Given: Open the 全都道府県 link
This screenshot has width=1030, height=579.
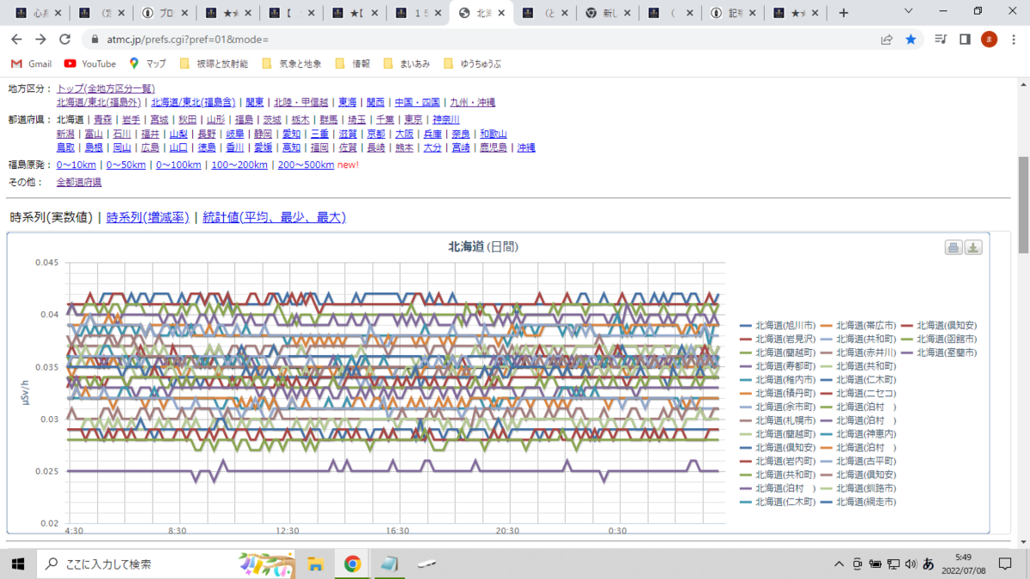Looking at the screenshot, I should (x=79, y=182).
